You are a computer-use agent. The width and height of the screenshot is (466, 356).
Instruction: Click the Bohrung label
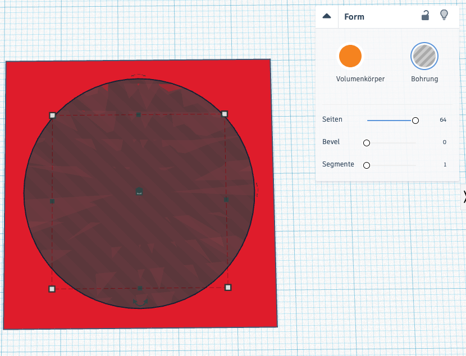pos(424,79)
